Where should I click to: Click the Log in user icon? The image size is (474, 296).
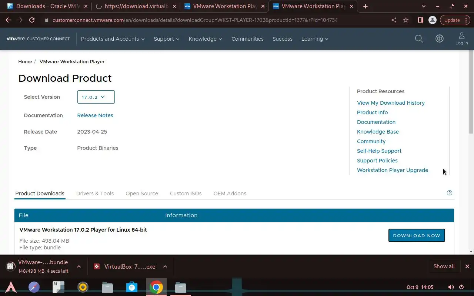pyautogui.click(x=461, y=38)
